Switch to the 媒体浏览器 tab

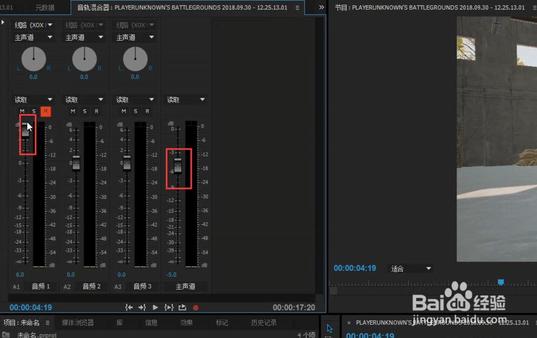pyautogui.click(x=78, y=322)
